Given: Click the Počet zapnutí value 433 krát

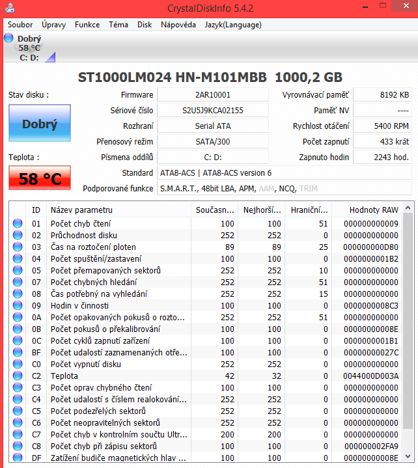Looking at the screenshot, I should (x=382, y=141).
